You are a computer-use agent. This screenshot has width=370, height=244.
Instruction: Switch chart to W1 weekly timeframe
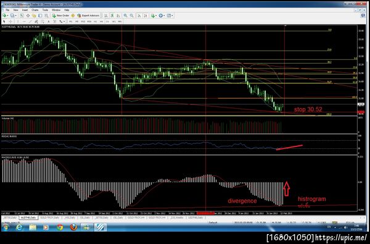113,22
